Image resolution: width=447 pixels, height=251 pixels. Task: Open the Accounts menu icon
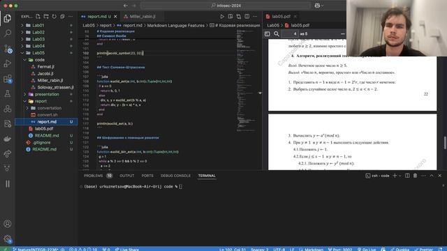(8, 224)
